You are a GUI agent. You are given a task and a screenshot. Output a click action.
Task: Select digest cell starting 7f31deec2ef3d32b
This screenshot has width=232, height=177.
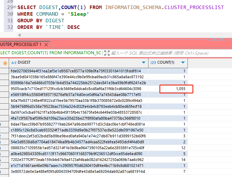point(79,136)
